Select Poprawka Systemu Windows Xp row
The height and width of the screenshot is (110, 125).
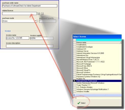click(x=99, y=77)
